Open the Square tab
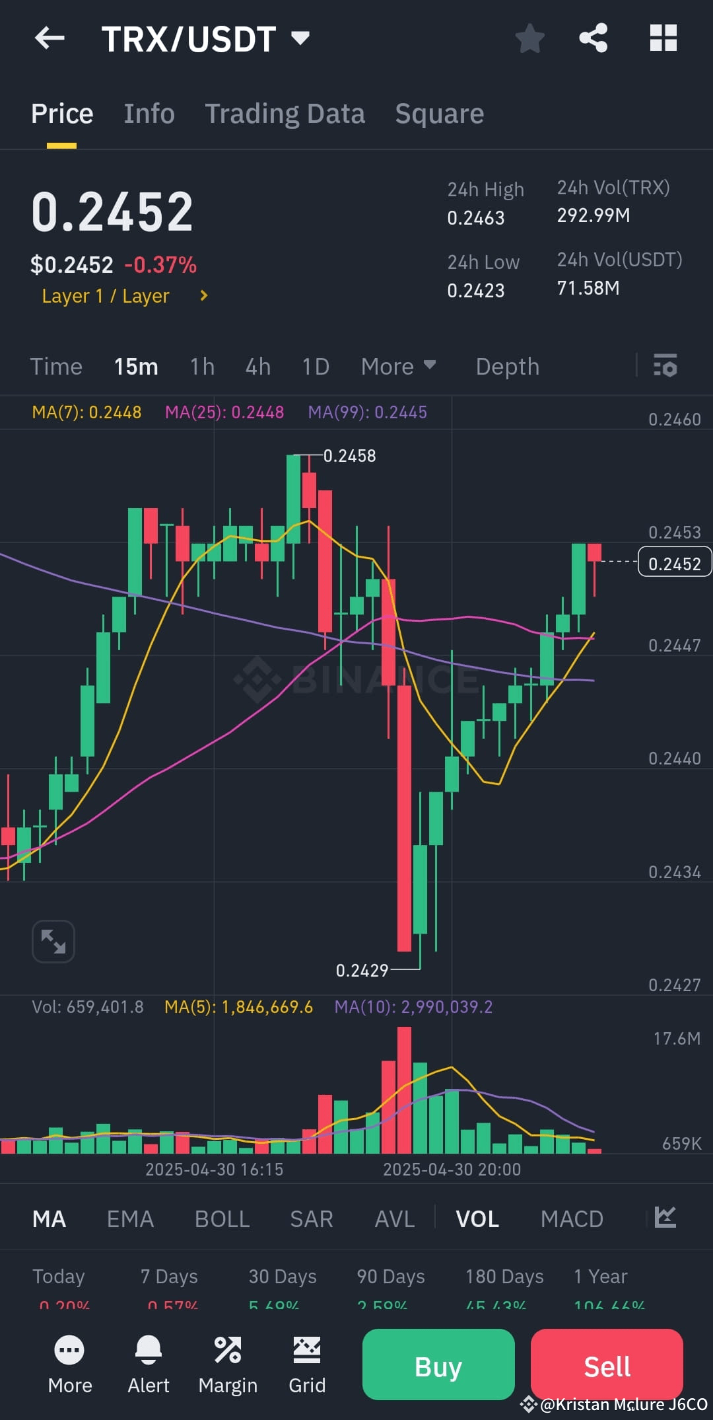The height and width of the screenshot is (1420, 713). [438, 113]
